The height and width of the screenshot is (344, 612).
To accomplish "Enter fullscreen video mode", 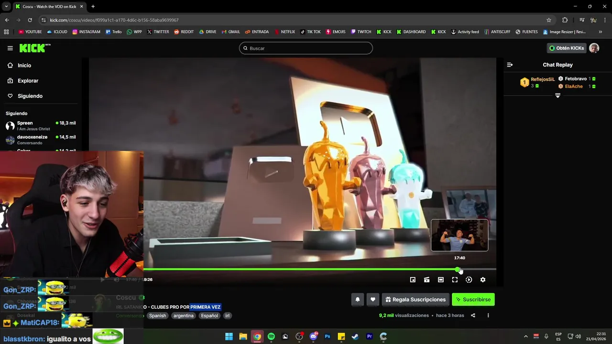I will coord(455,280).
